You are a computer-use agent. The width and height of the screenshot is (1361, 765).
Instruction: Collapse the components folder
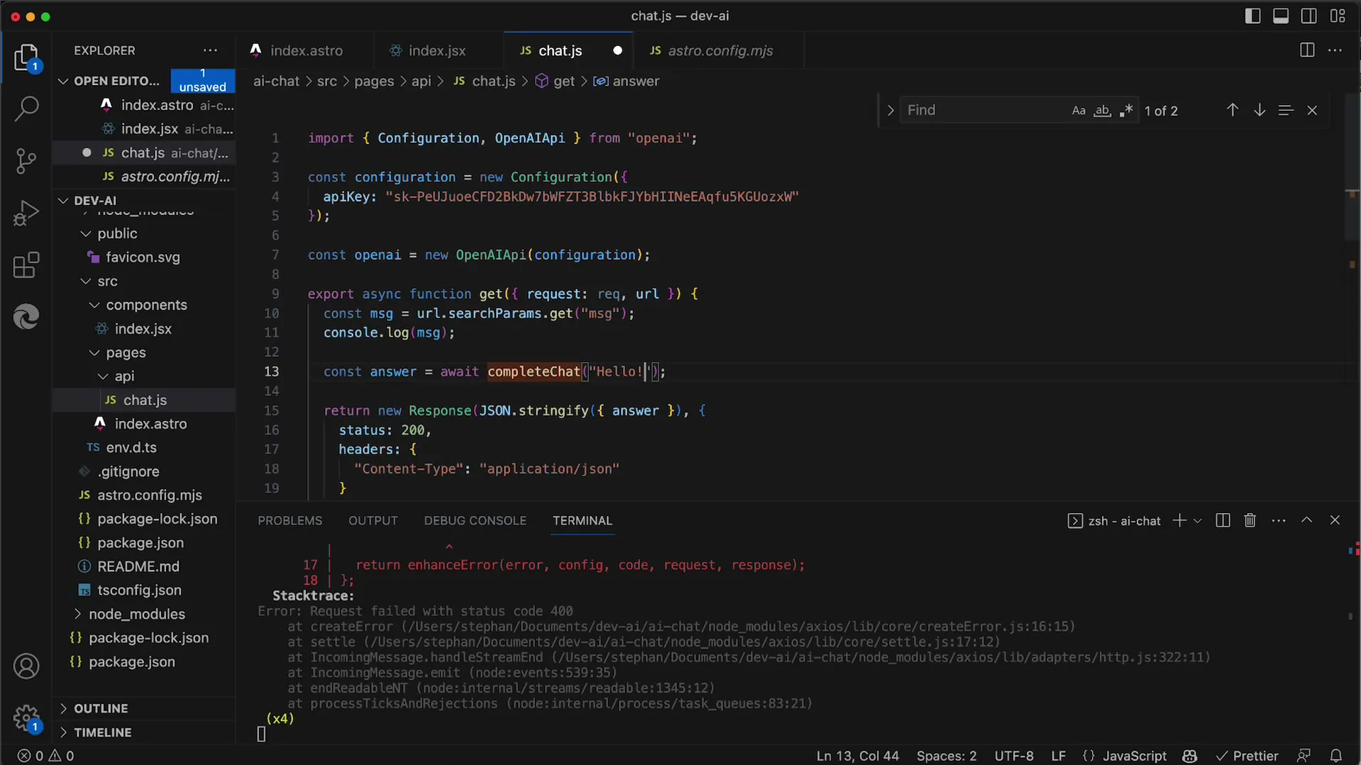coord(145,305)
